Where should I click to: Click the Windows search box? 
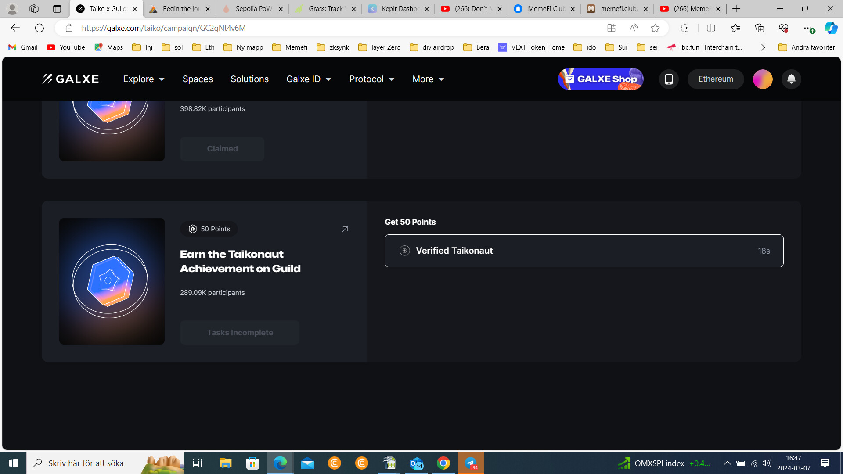105,463
